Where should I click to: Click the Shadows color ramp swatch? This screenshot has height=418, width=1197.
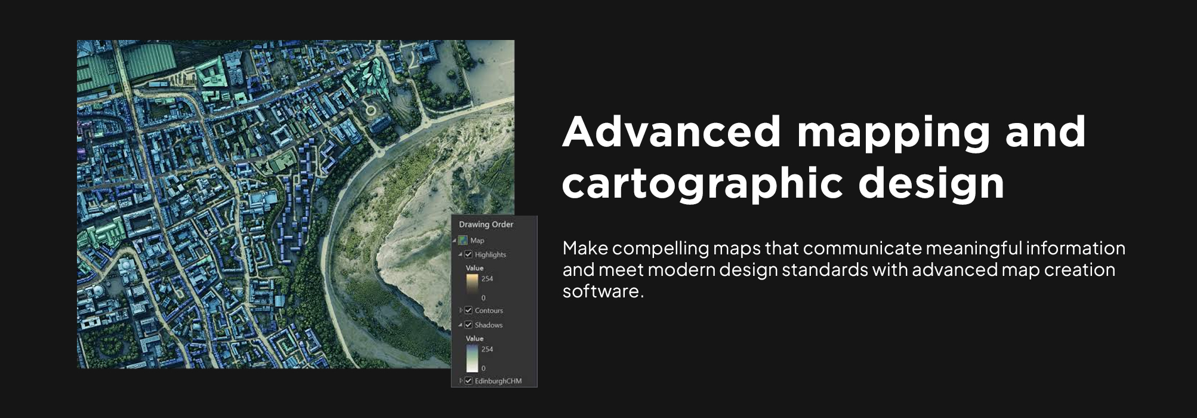pos(472,358)
